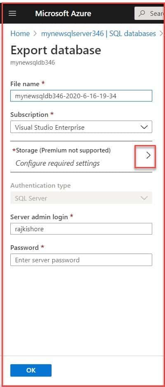Open mynewsqlserver346 | SQL databases breadcrumb
The image size is (165, 387).
[99, 34]
